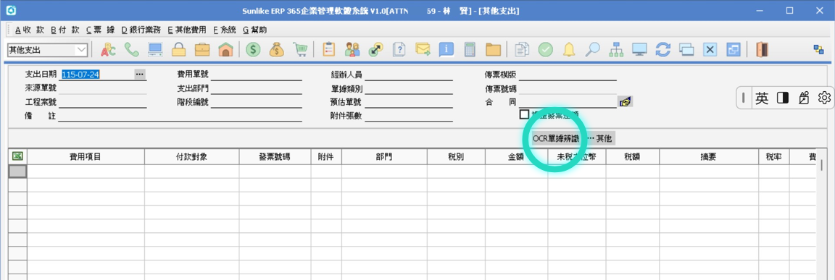Click the OCR單據辨識 button

(x=555, y=138)
